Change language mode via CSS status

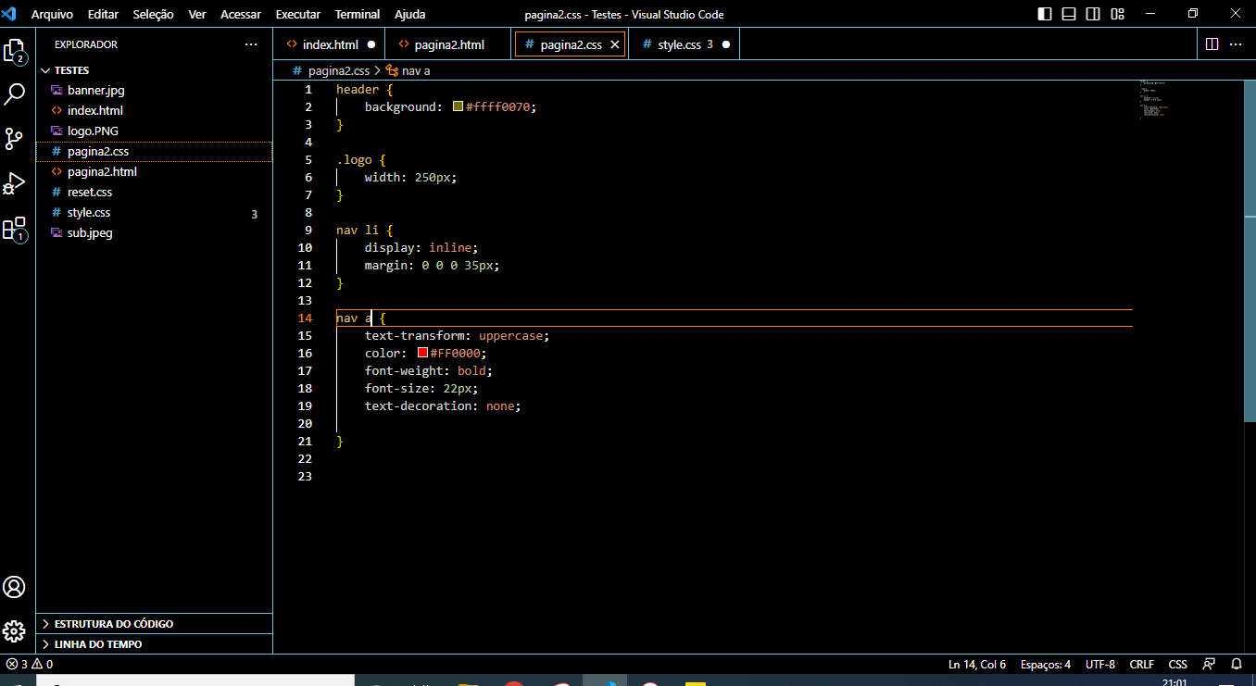(1178, 664)
